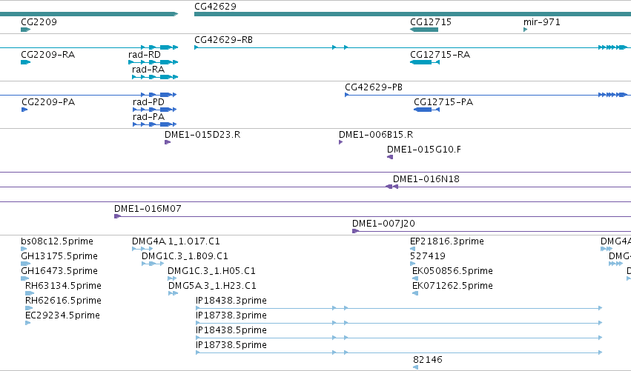Select the rad-PD protein glyph
Screen dimensions: 631x371
click(154, 110)
